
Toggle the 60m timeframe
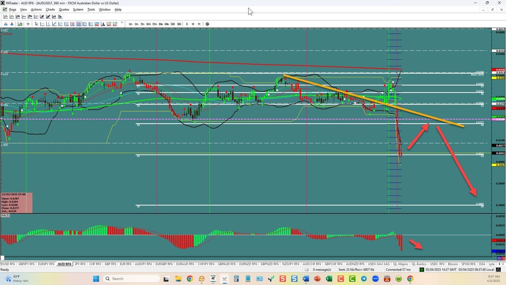pos(167,24)
